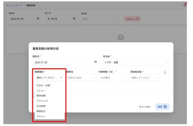
Task: Click the 業務実績 breadcrumb text
Action: pyautogui.click(x=31, y=5)
